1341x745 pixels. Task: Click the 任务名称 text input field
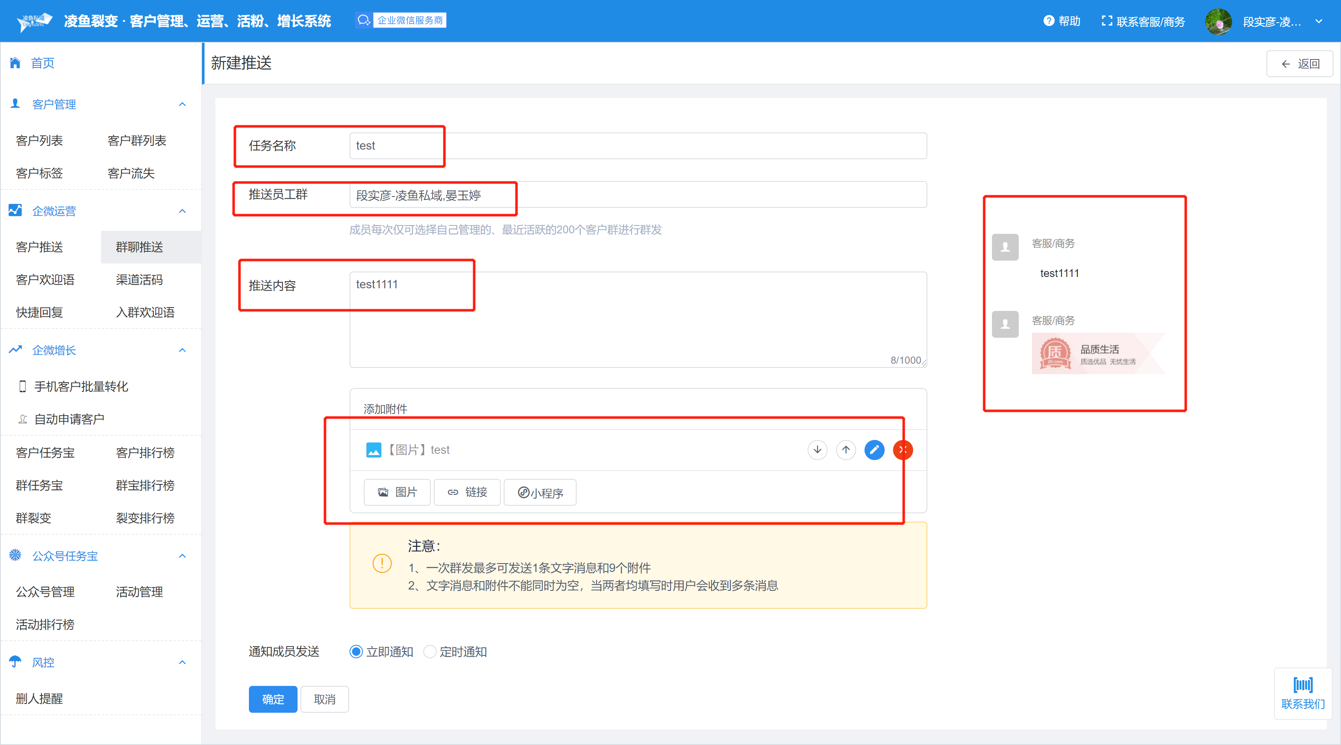click(x=638, y=146)
